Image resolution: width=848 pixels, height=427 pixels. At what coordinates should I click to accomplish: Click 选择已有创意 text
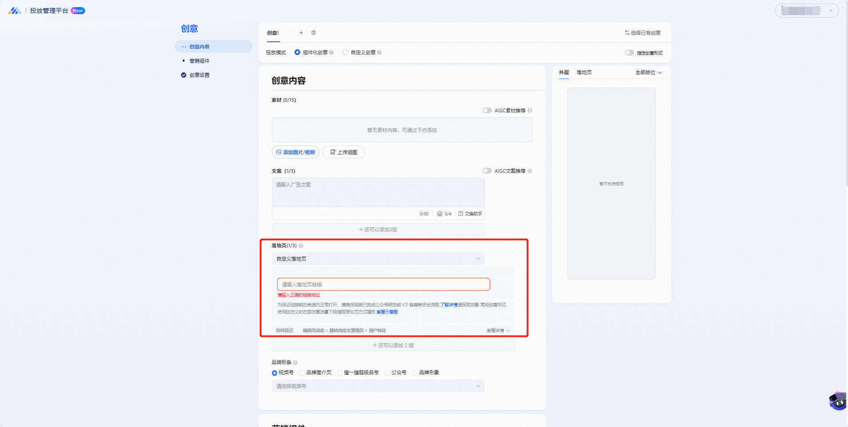[x=646, y=33]
